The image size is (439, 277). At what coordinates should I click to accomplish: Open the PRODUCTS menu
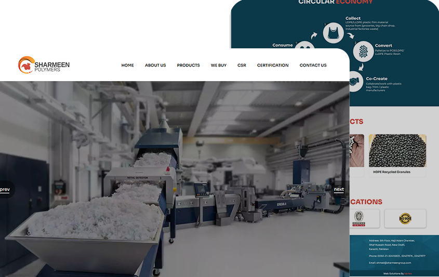[x=188, y=65]
